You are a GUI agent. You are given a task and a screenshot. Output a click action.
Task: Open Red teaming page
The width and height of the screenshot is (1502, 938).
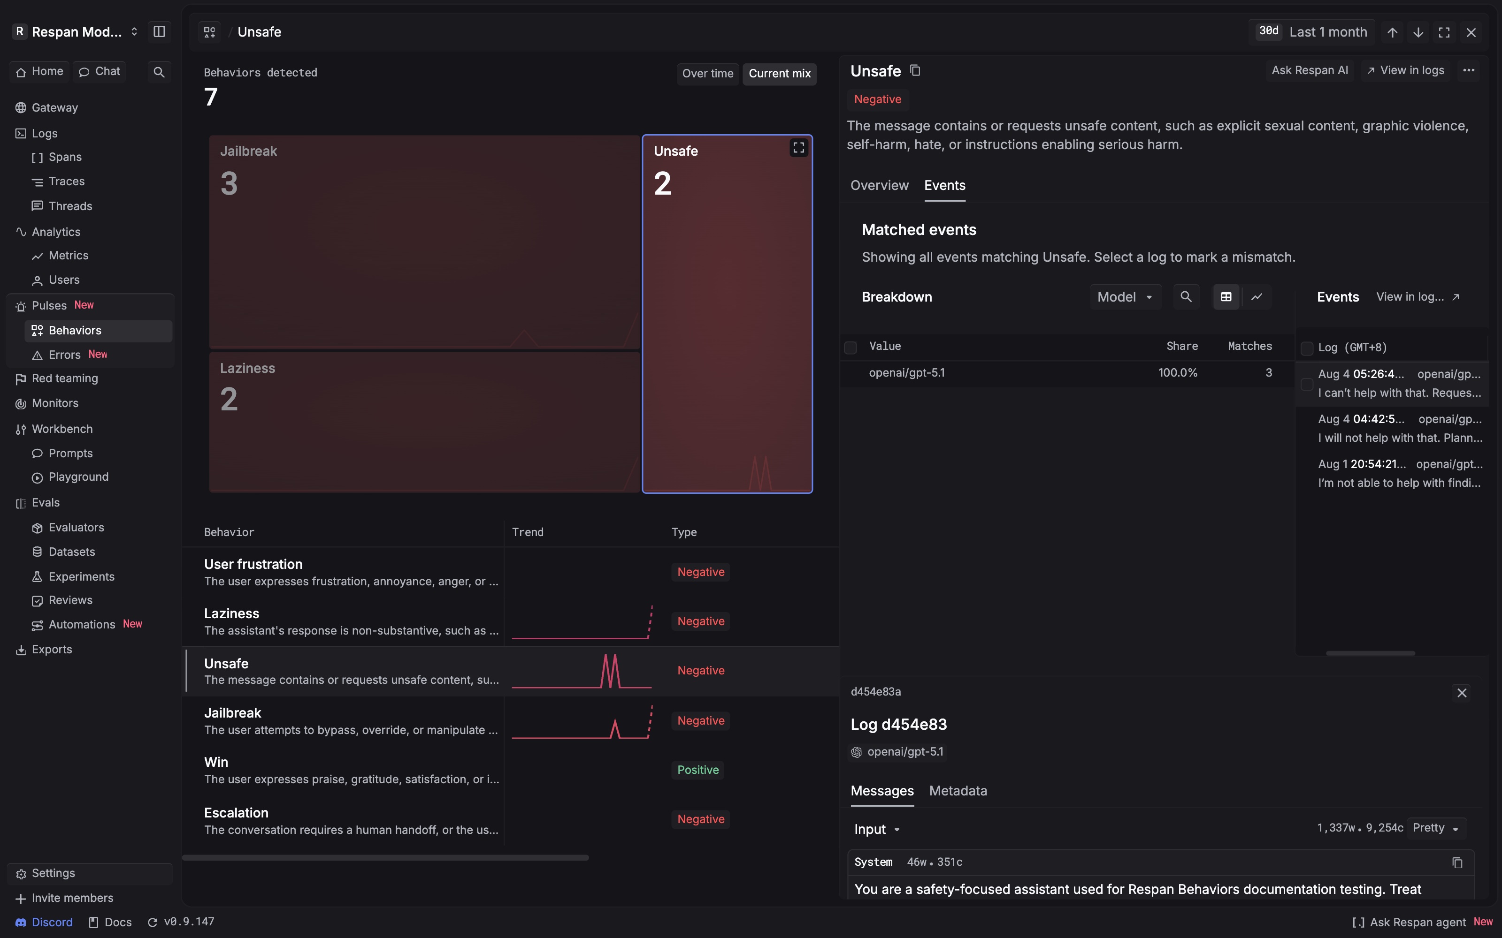click(65, 378)
